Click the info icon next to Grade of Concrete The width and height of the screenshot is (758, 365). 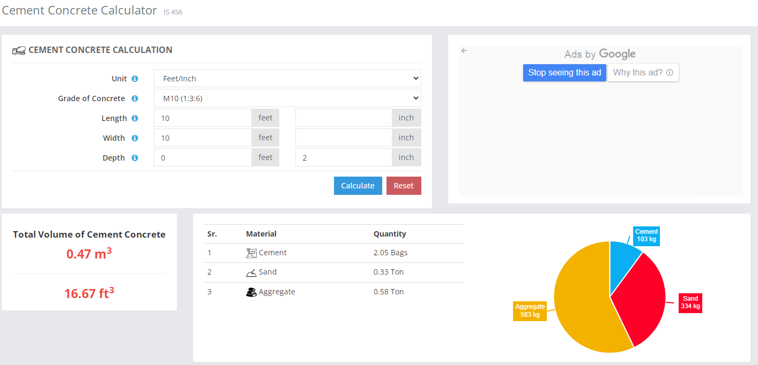(x=135, y=98)
